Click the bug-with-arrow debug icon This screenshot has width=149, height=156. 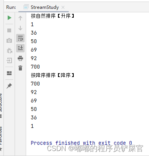coord(9,50)
